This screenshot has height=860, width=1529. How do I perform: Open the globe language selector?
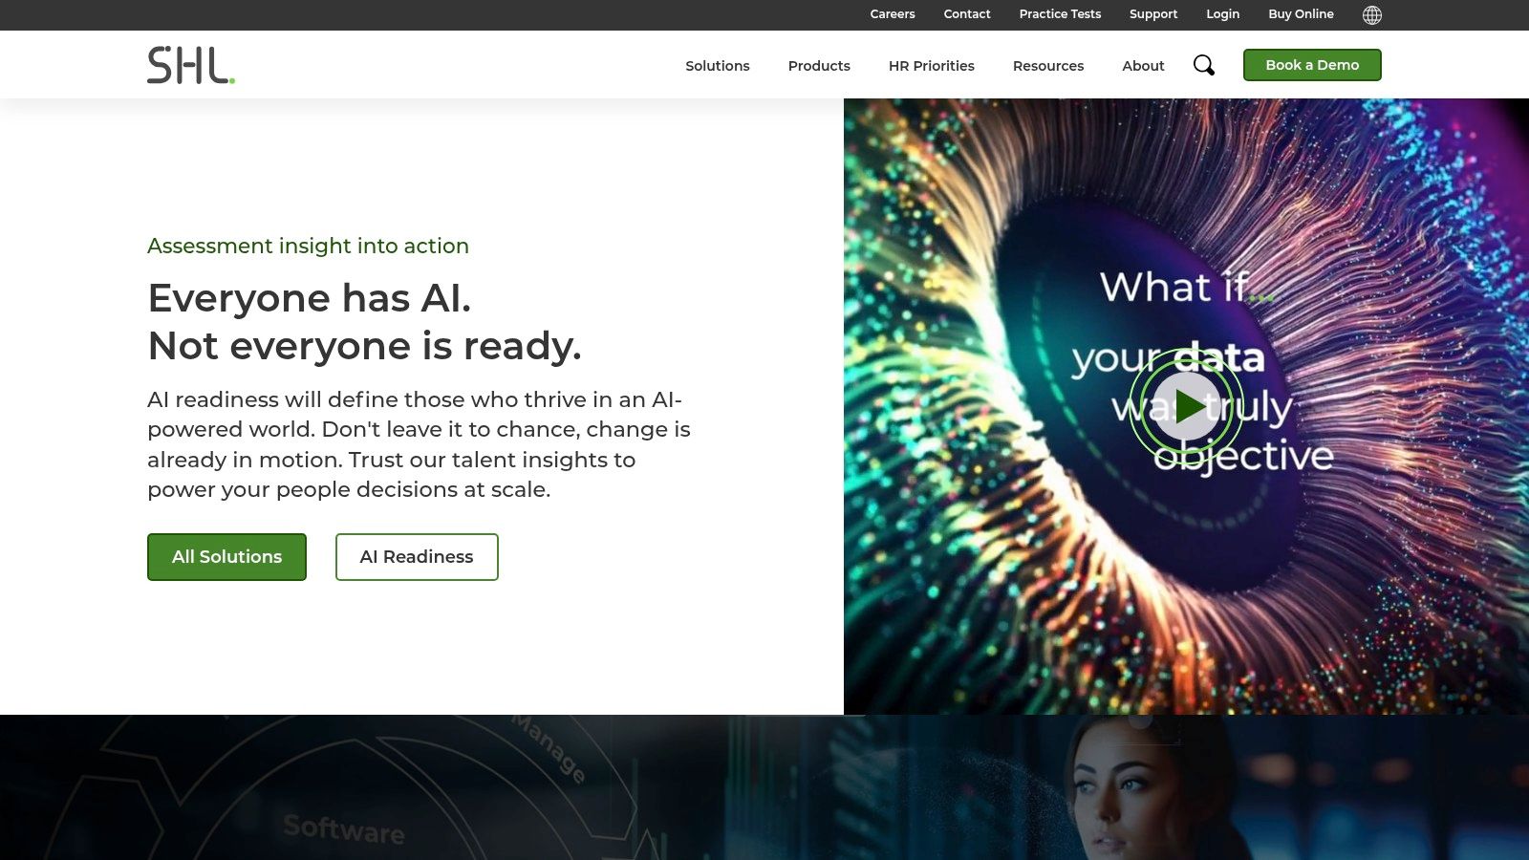pyautogui.click(x=1372, y=14)
